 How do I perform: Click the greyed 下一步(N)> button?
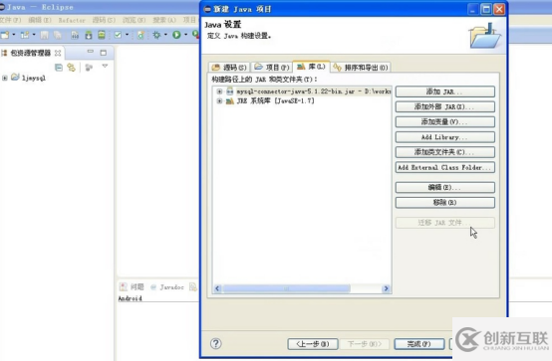[x=365, y=344]
